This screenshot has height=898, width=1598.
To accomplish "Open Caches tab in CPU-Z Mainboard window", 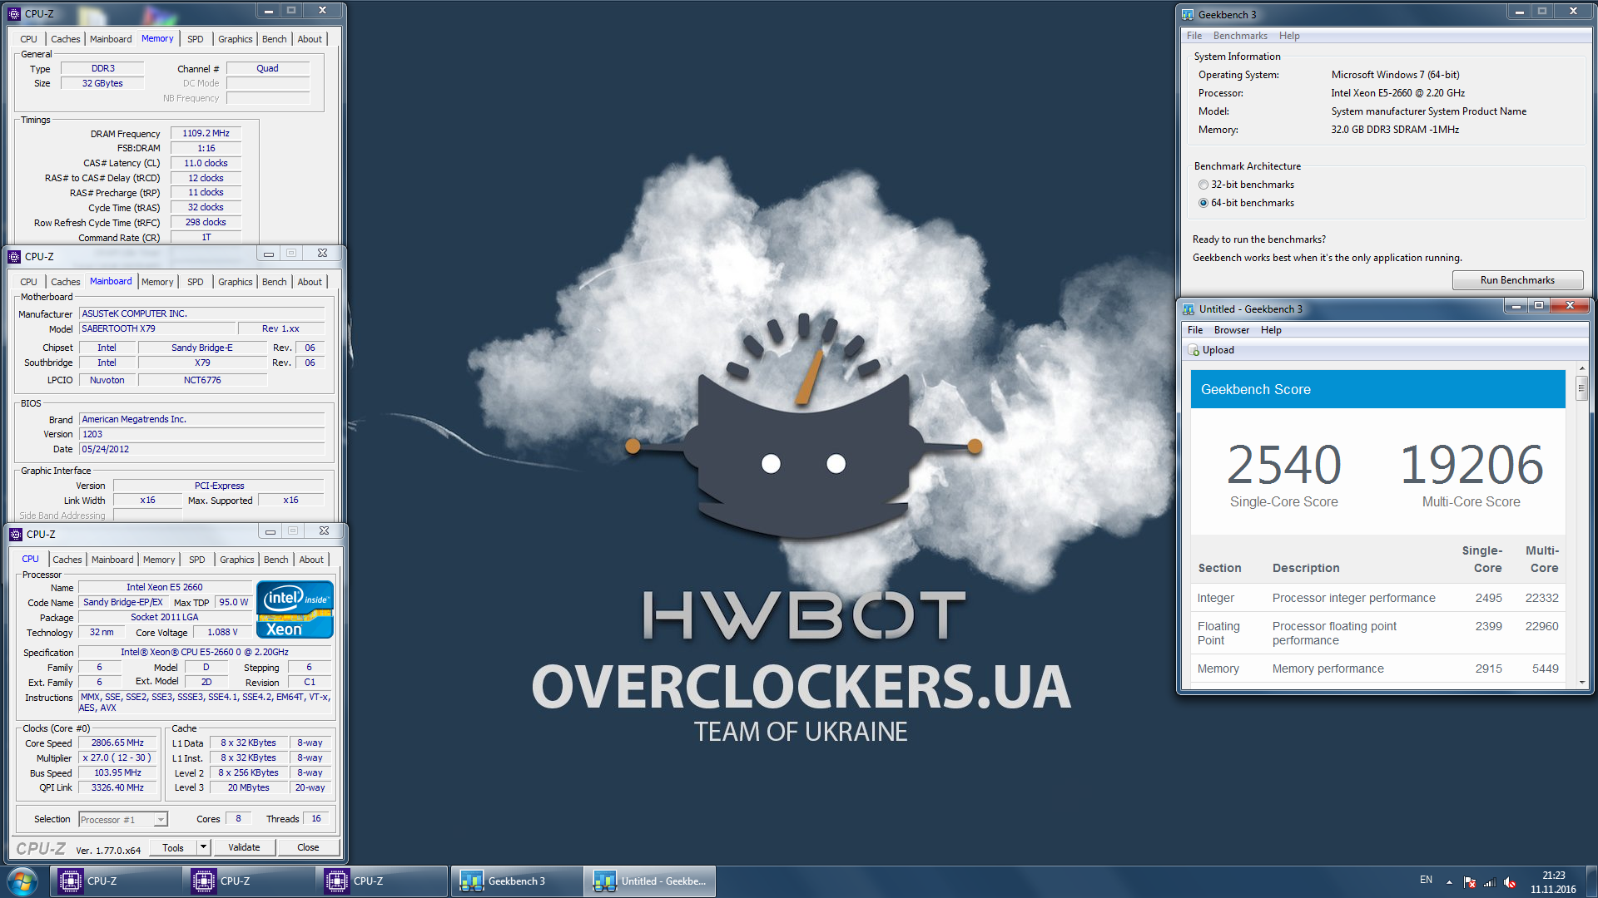I will point(66,282).
